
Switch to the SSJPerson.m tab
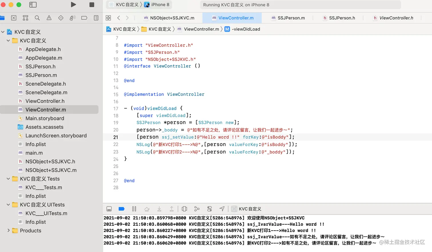pos(288,18)
